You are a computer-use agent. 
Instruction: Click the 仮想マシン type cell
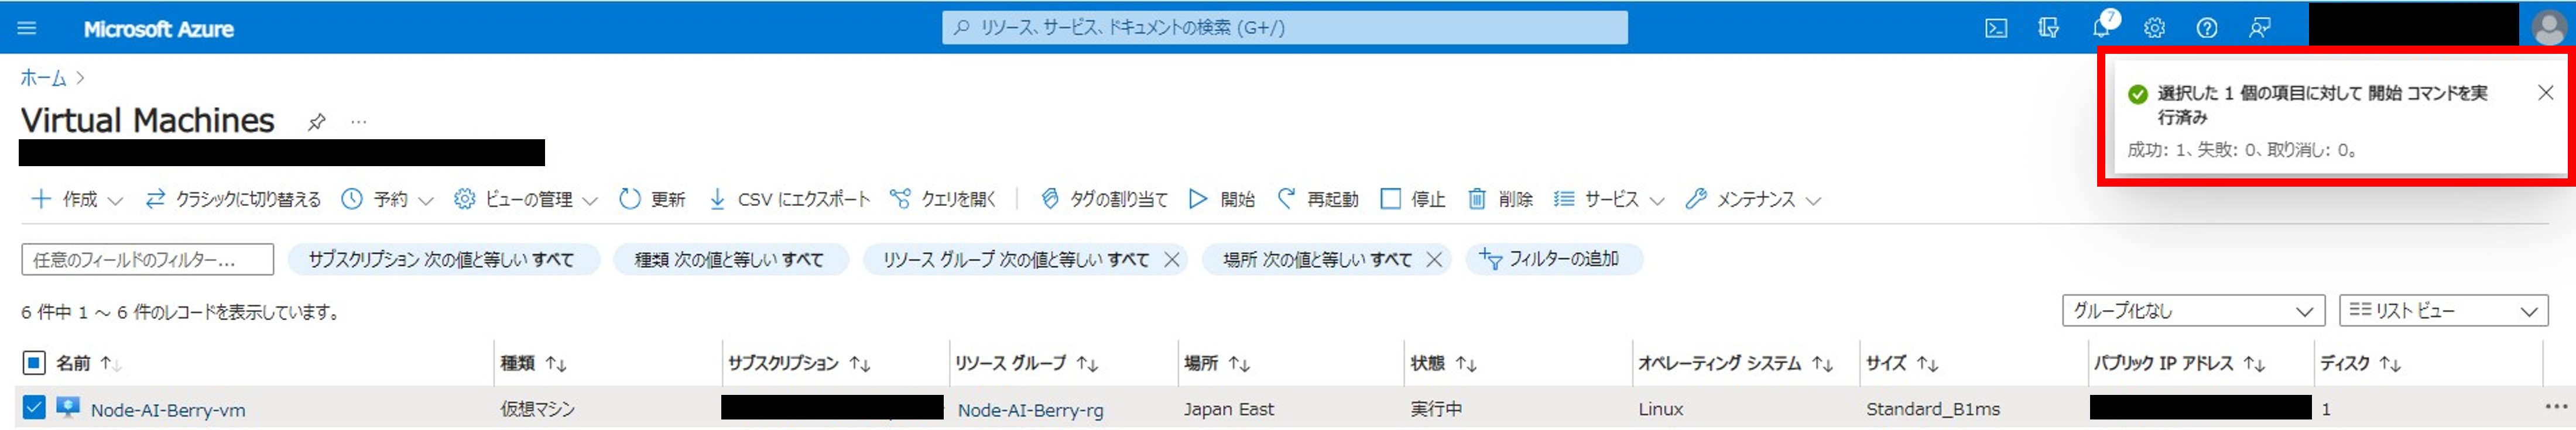(x=537, y=409)
